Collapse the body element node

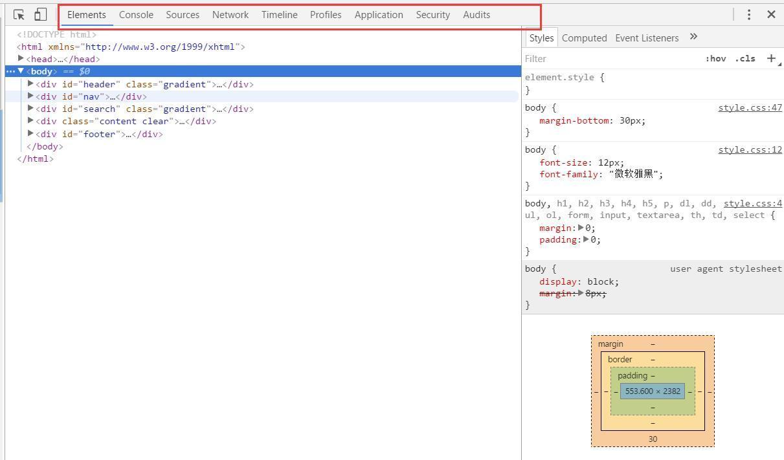point(21,71)
